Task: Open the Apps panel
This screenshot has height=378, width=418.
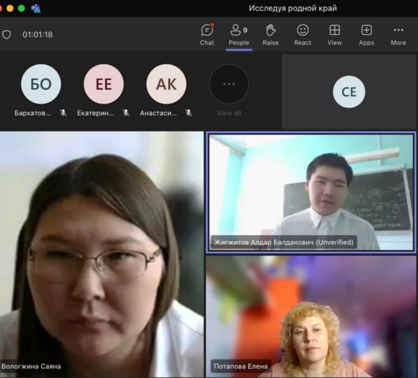Action: [x=366, y=34]
